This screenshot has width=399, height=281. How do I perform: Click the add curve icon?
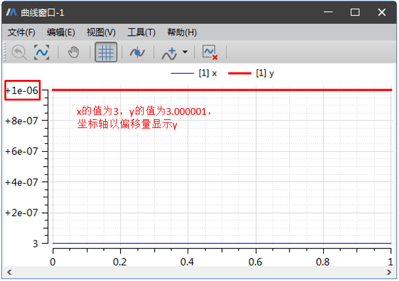[169, 54]
